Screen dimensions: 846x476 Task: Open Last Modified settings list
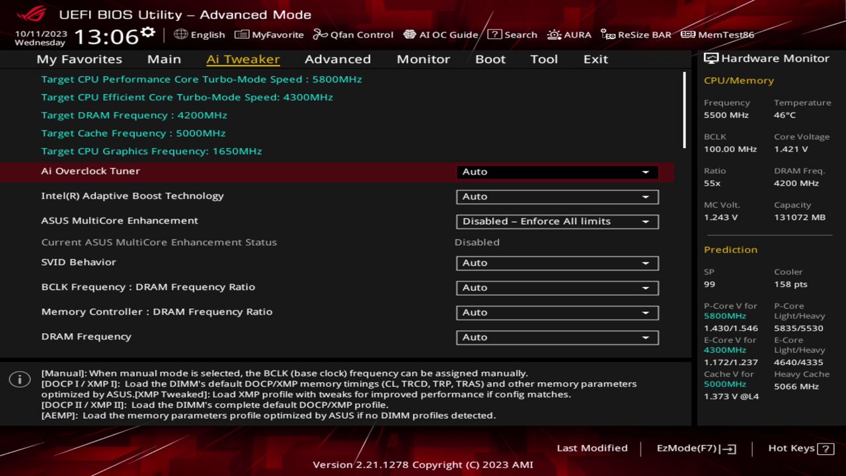click(x=592, y=448)
